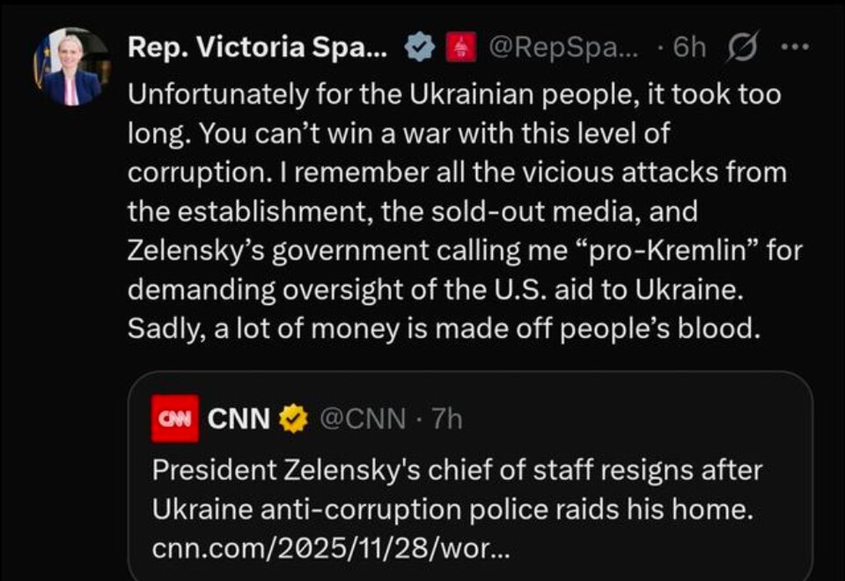
Task: Open the @RepSpa... handle link
Action: pos(555,48)
